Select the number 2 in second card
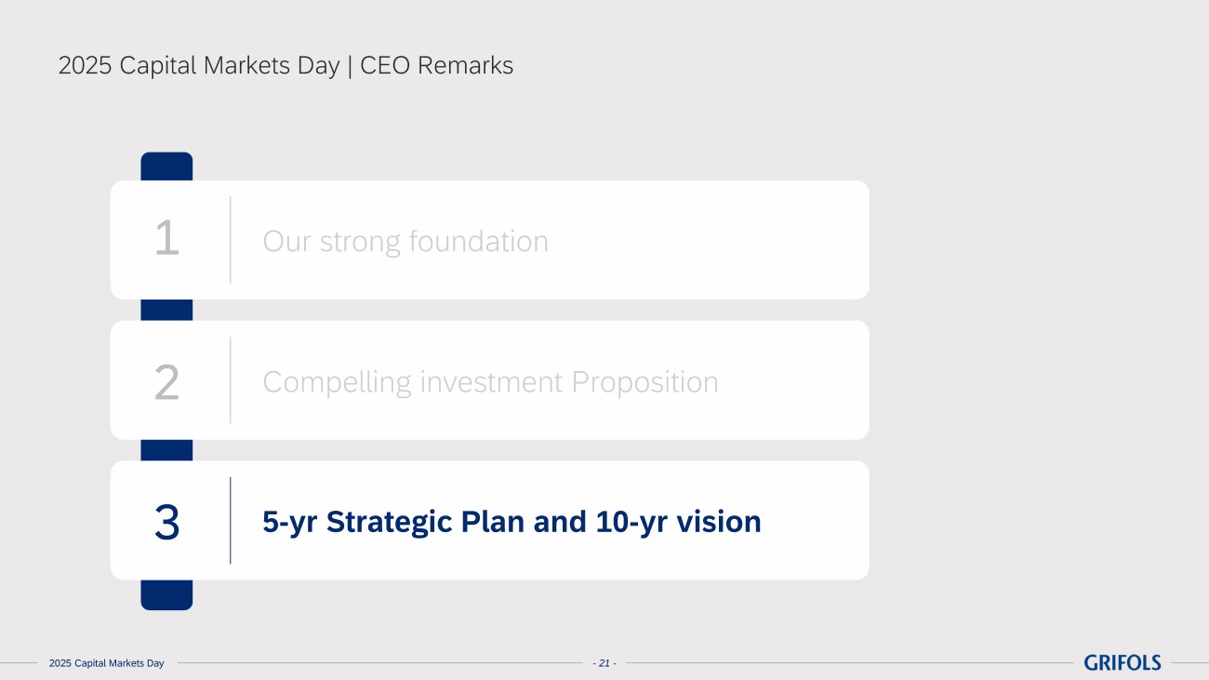Viewport: 1209px width, 680px height. click(x=166, y=381)
